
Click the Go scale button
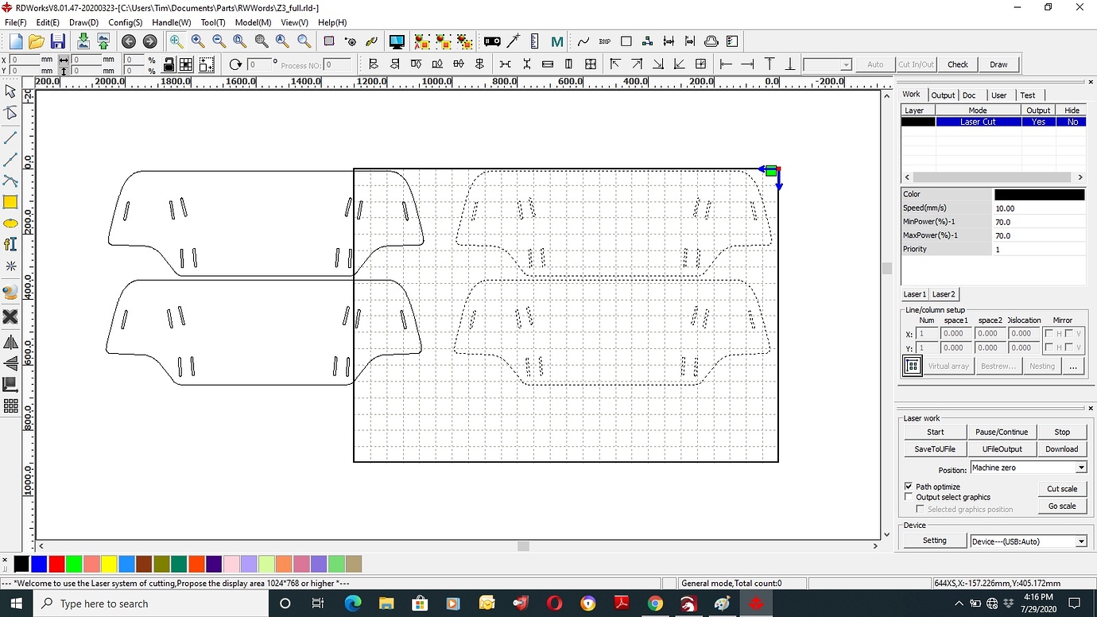click(1062, 506)
